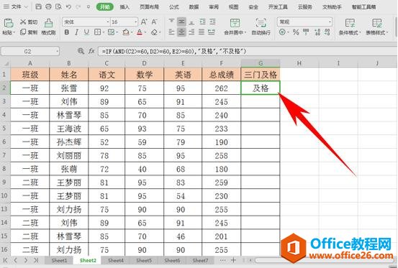Open the Name Box dropdown C2
Viewport: 398px width, 268px height.
click(57, 52)
